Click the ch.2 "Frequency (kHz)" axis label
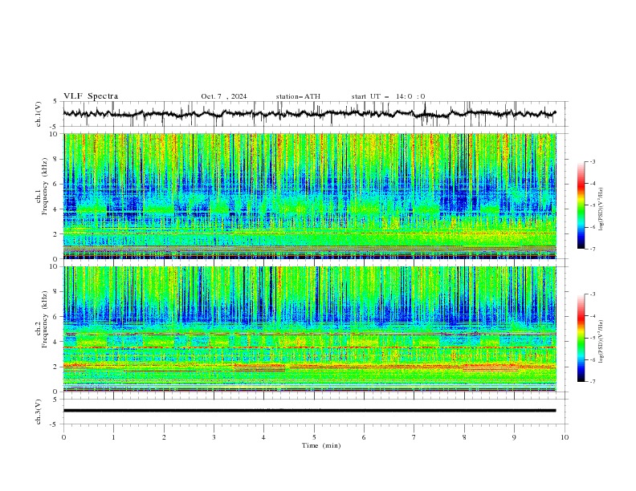This screenshot has width=636, height=491. click(46, 319)
